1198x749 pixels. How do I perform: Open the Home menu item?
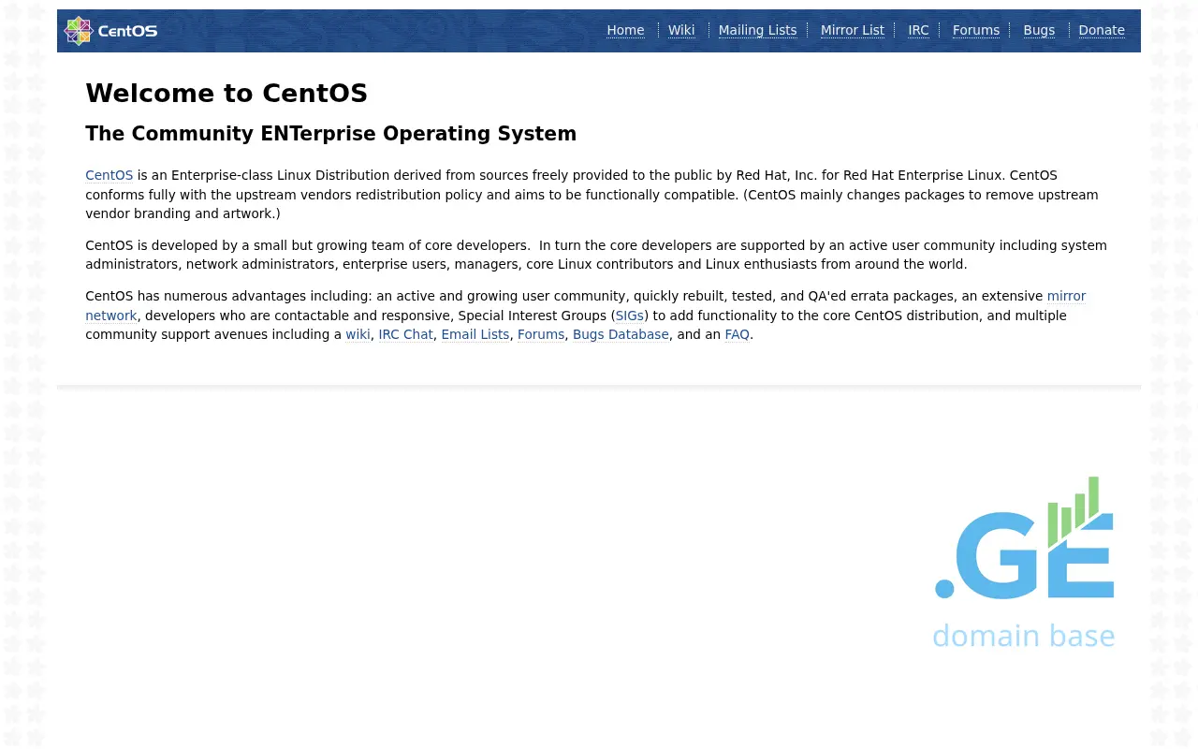[x=625, y=30]
